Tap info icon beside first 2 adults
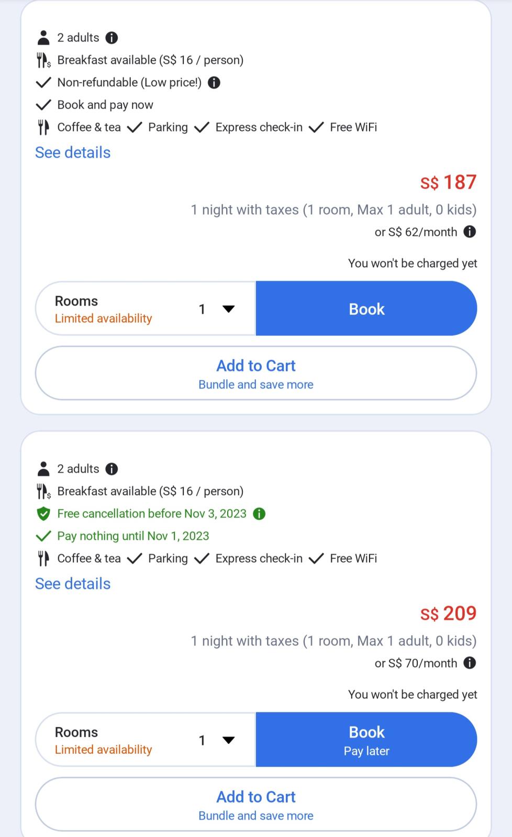The image size is (512, 837). click(112, 38)
